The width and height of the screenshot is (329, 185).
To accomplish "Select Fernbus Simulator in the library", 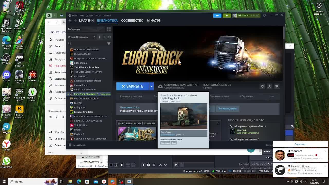I will click(83, 112).
